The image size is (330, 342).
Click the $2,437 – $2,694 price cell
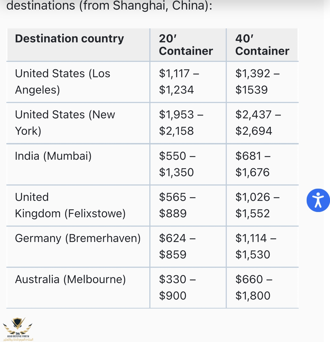(x=258, y=123)
